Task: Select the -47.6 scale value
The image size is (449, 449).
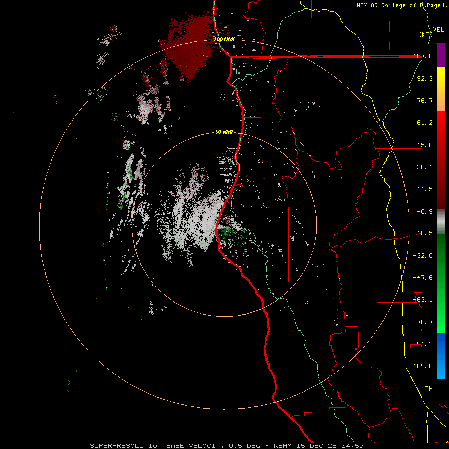Action: click(423, 278)
